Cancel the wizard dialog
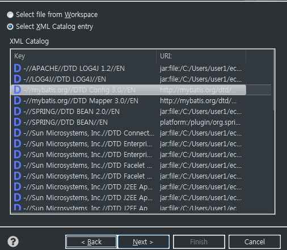This screenshot has height=250, width=287. click(x=255, y=241)
